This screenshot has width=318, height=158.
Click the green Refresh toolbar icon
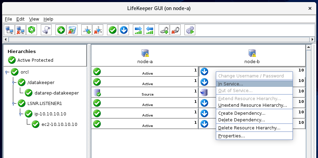[x=31, y=30]
